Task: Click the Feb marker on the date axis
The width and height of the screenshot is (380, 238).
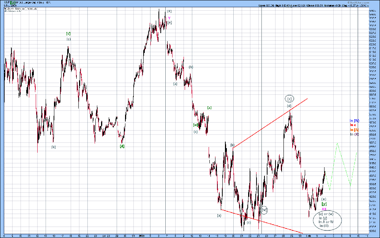Action: click(309, 236)
